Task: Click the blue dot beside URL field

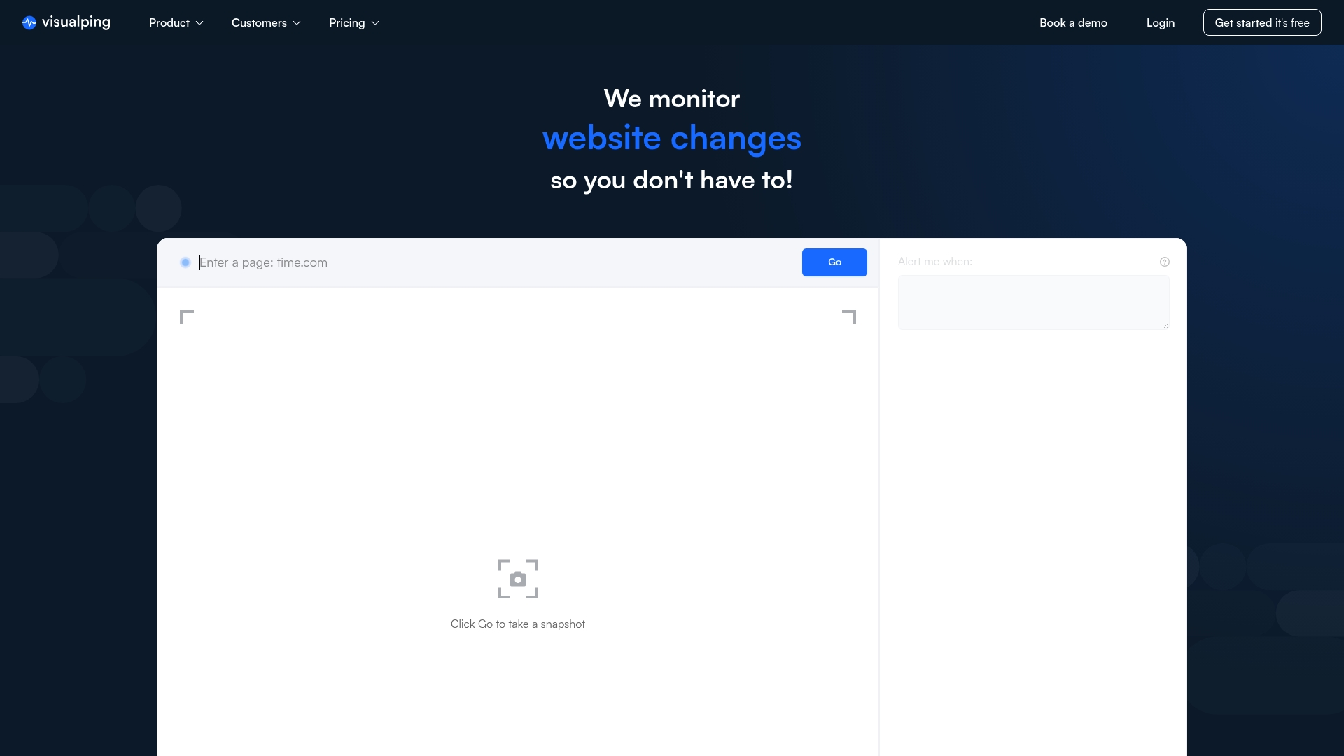Action: 185,262
